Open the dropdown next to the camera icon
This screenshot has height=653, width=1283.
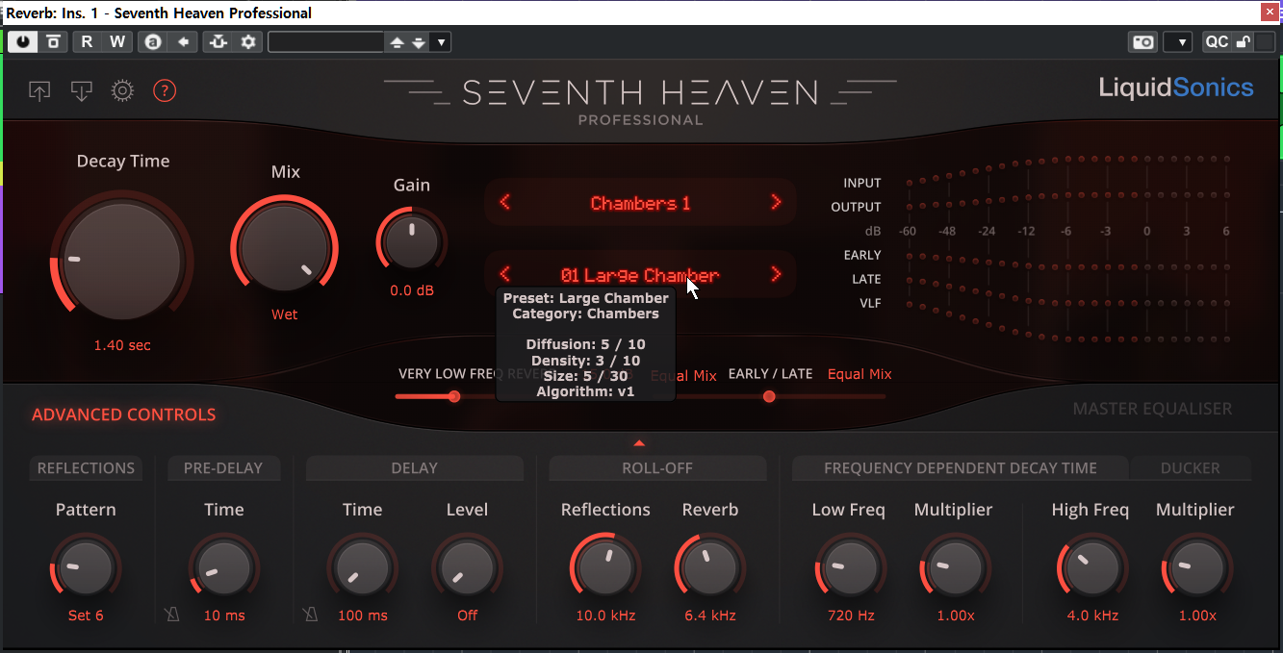tap(1178, 42)
